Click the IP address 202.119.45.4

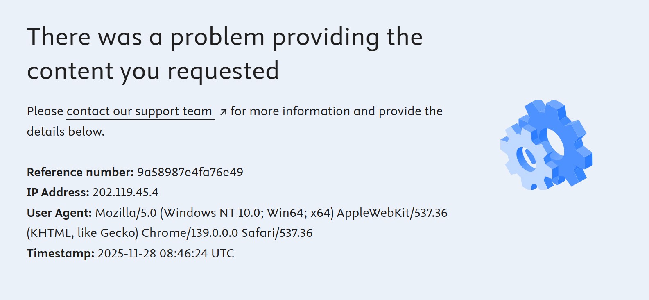125,192
